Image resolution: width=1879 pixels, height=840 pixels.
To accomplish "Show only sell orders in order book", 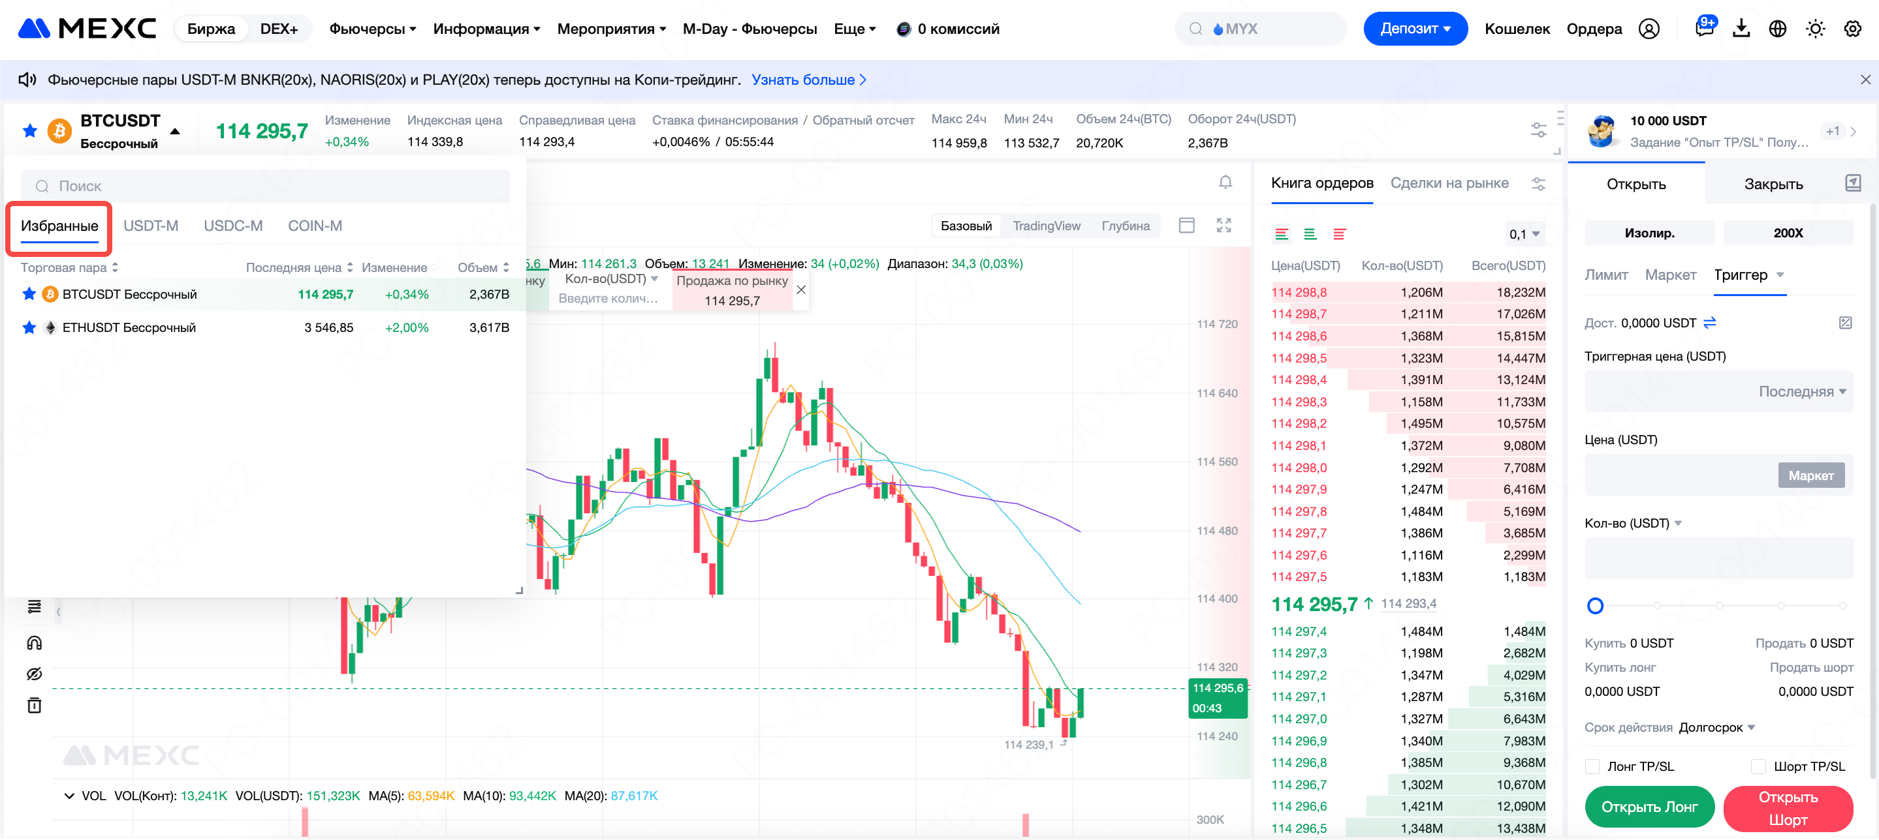I will [1338, 234].
